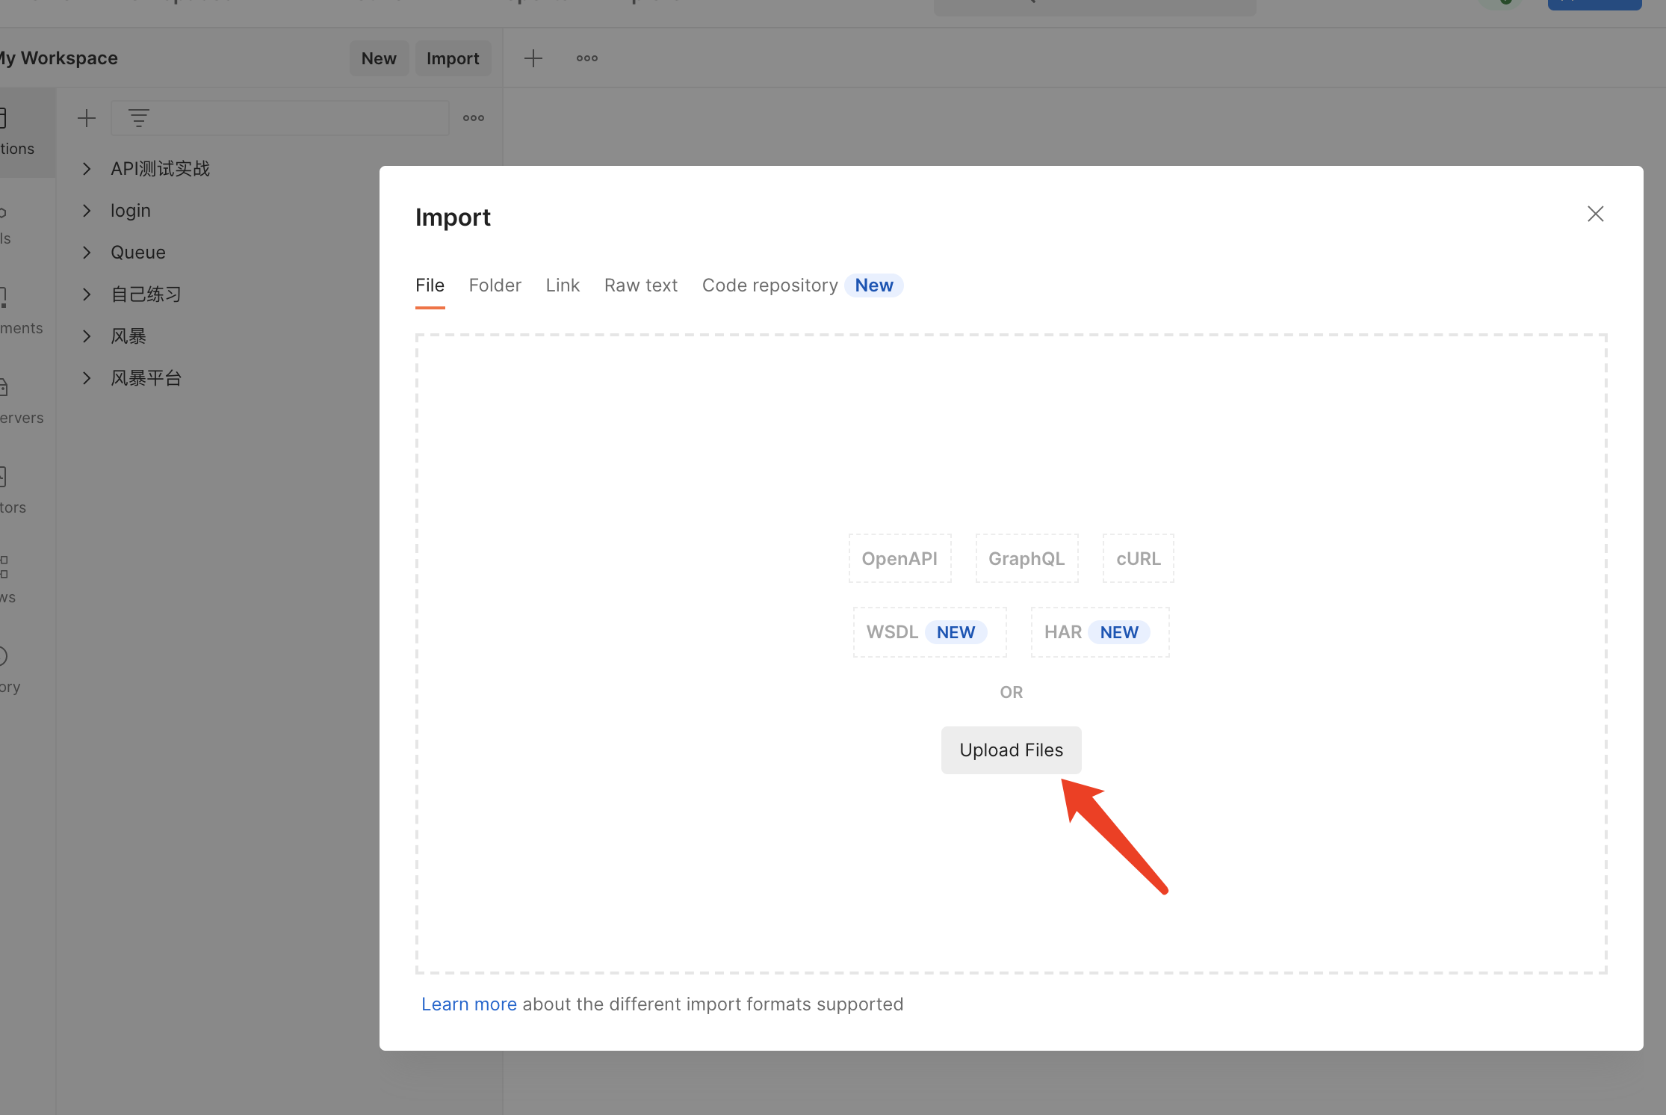
Task: Switch to the Link tab
Action: pyautogui.click(x=563, y=285)
